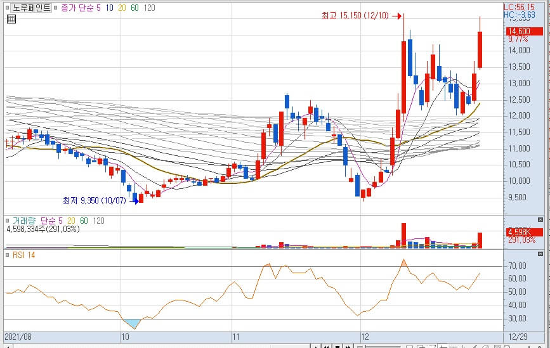Viewport: 550px width, 348px height.
Task: Click the 2021/08 date axis label
Action: click(18, 337)
